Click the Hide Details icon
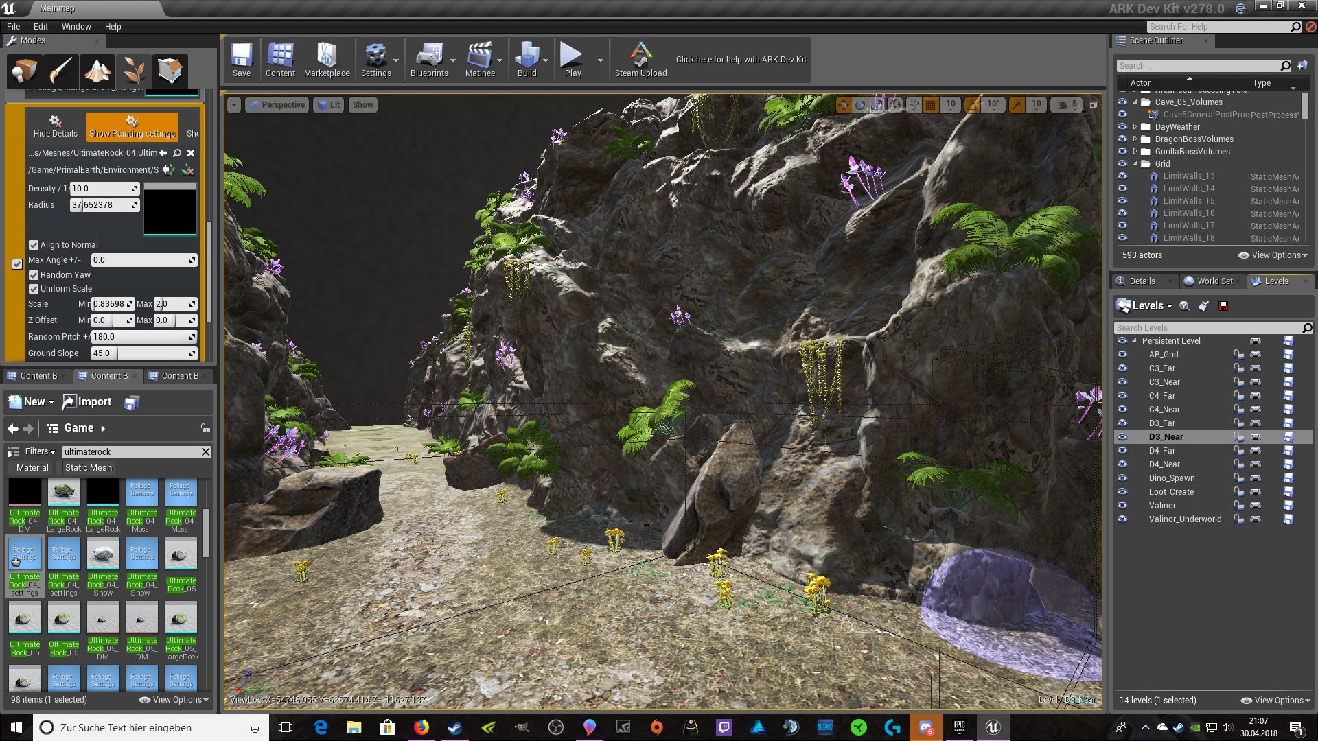 56,127
